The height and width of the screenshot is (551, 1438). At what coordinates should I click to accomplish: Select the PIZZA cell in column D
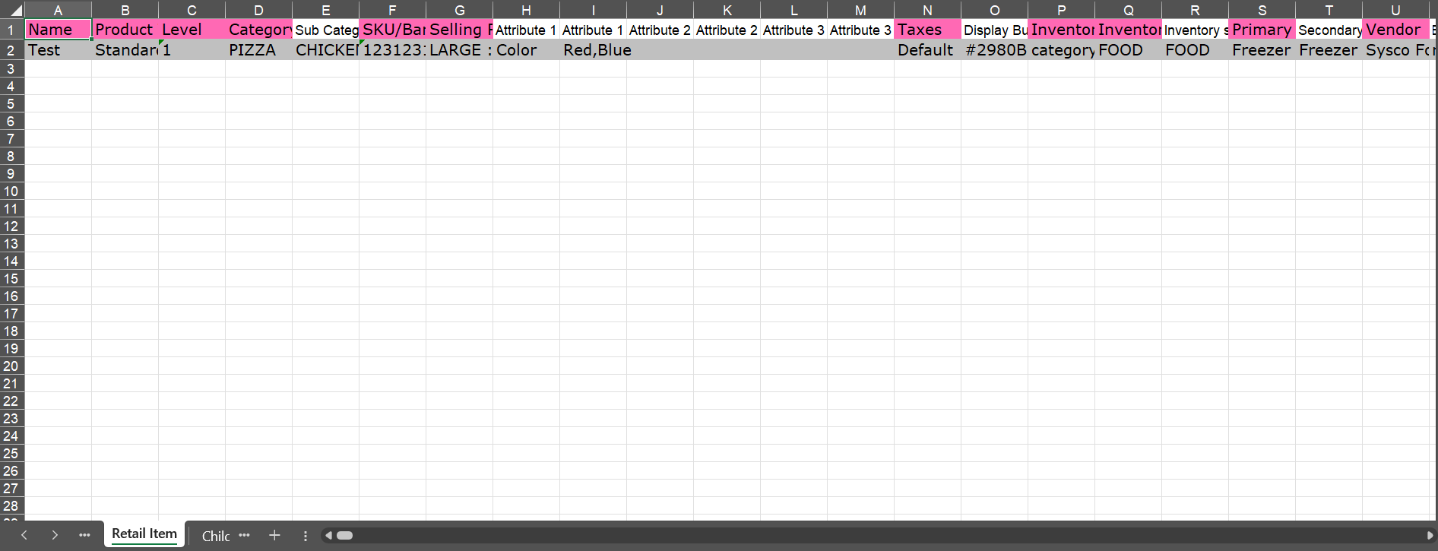(x=258, y=50)
